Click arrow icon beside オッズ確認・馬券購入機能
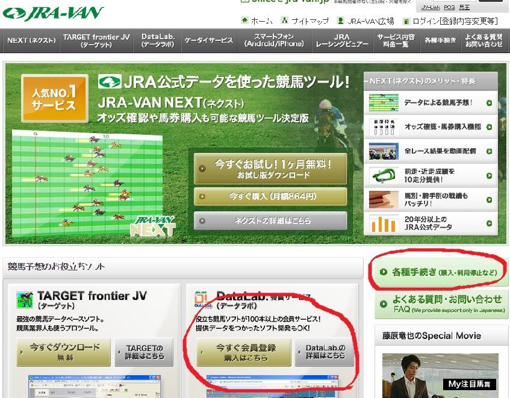This screenshot has height=398, width=510. point(489,127)
